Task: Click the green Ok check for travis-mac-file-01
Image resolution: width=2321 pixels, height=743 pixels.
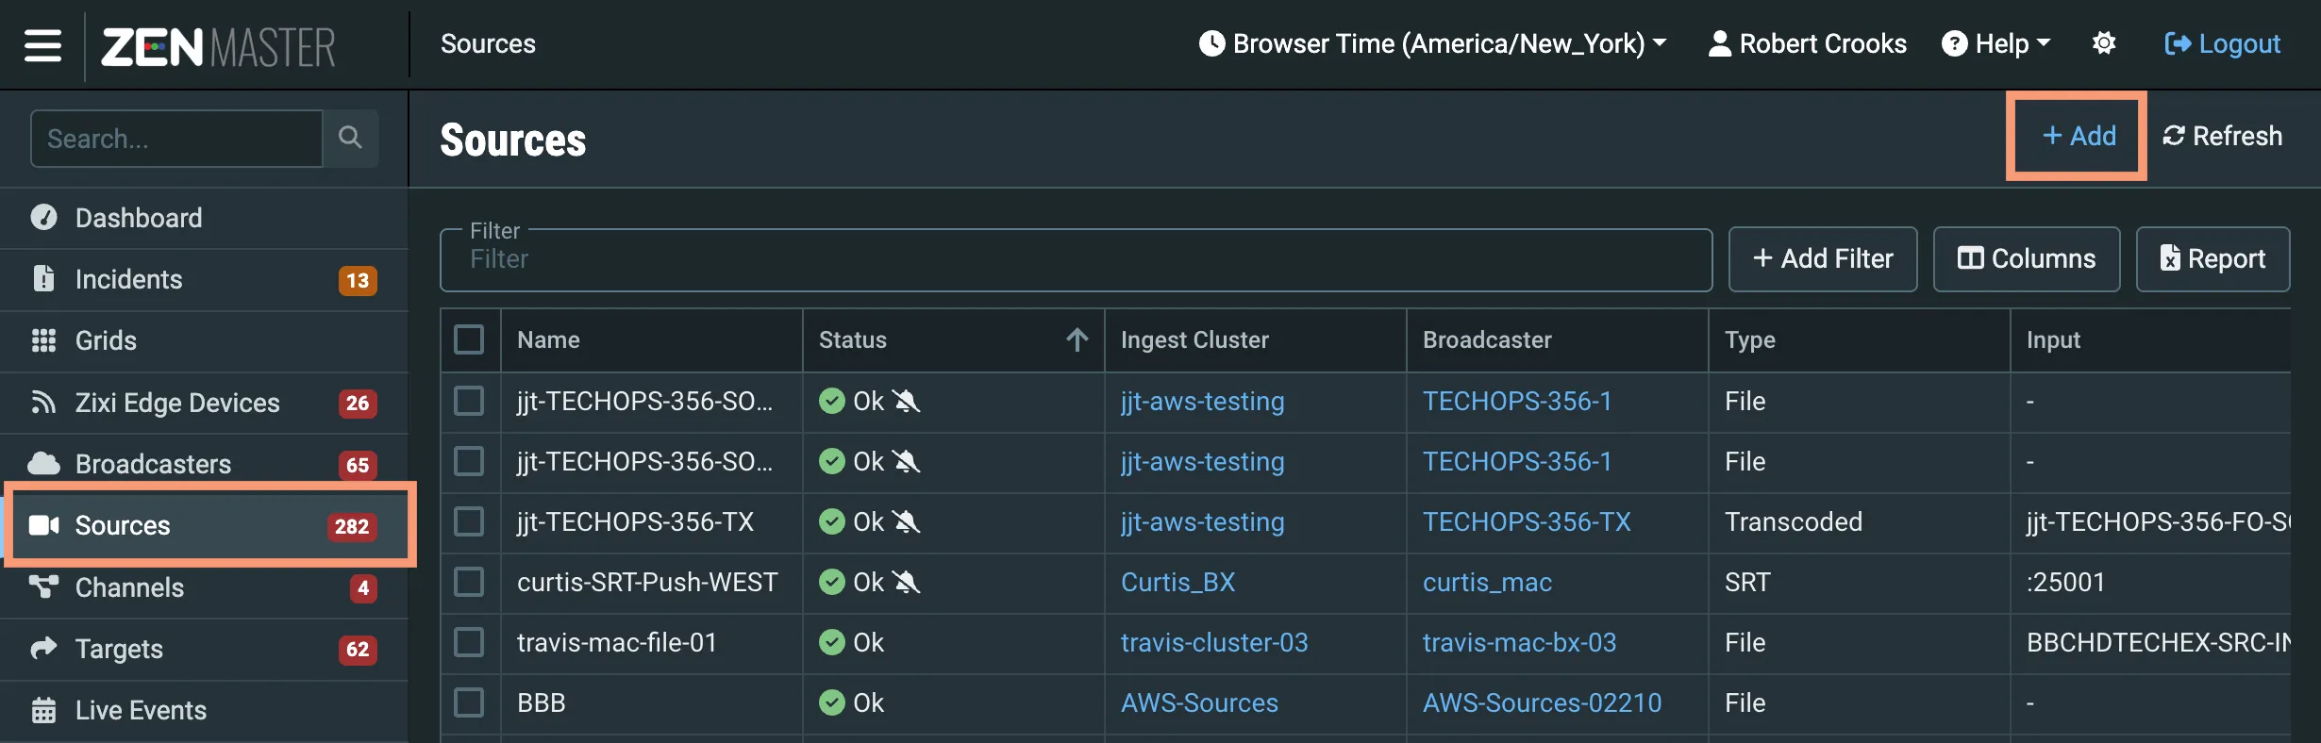Action: pyautogui.click(x=831, y=642)
